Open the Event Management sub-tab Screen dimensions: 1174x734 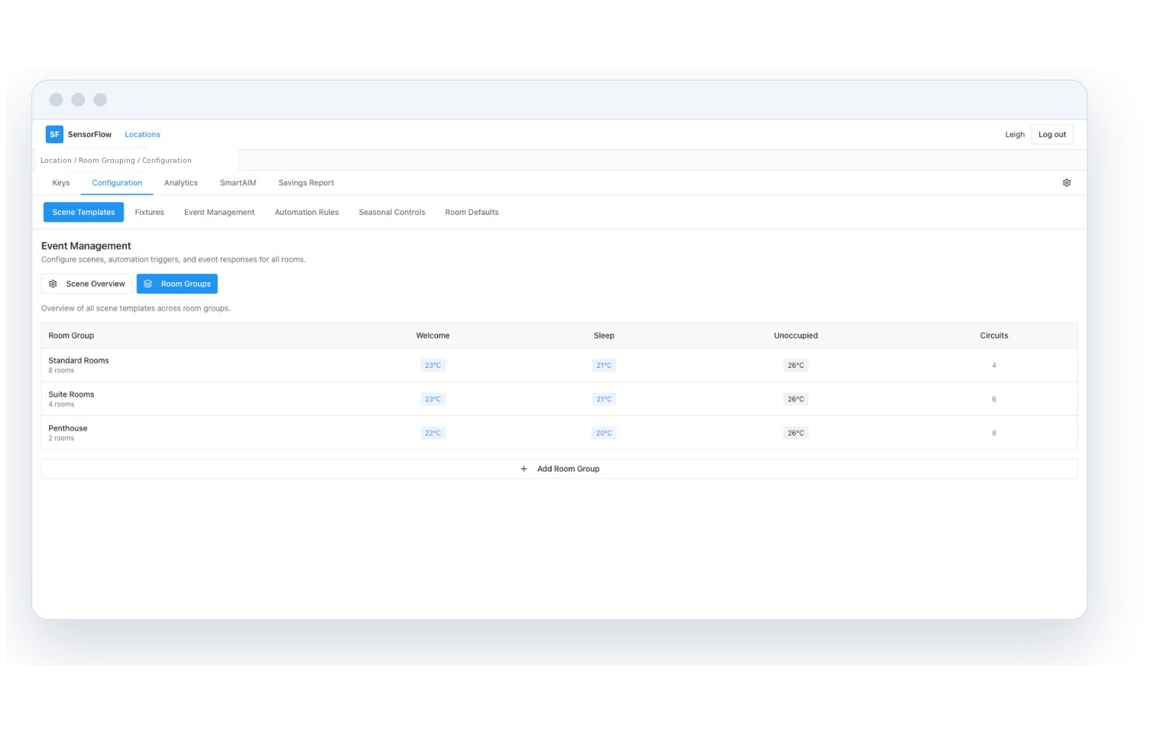pyautogui.click(x=219, y=213)
